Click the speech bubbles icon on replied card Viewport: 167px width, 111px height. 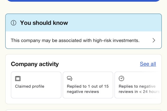[x=69, y=78]
